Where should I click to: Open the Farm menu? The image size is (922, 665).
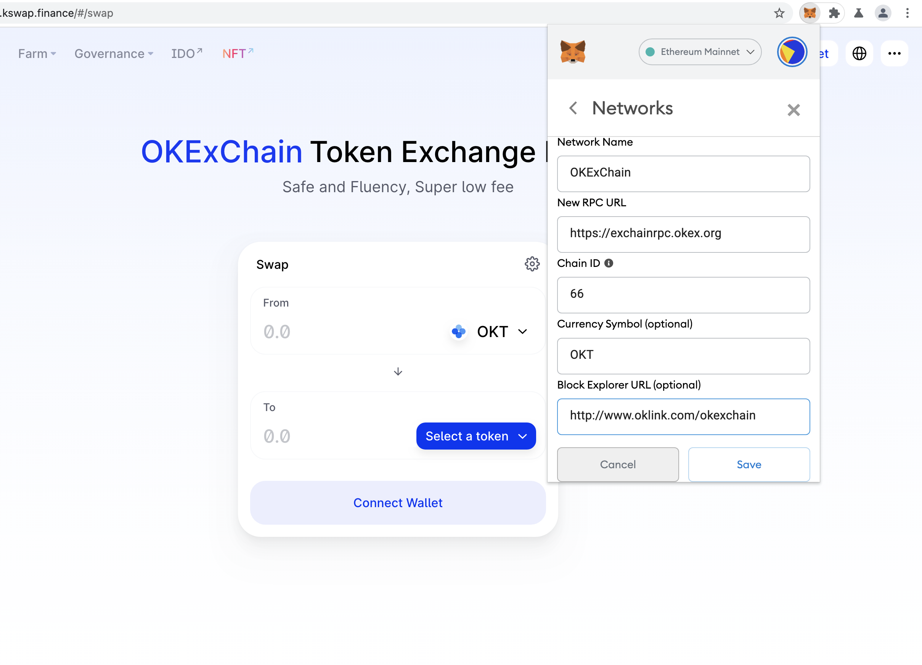point(37,53)
